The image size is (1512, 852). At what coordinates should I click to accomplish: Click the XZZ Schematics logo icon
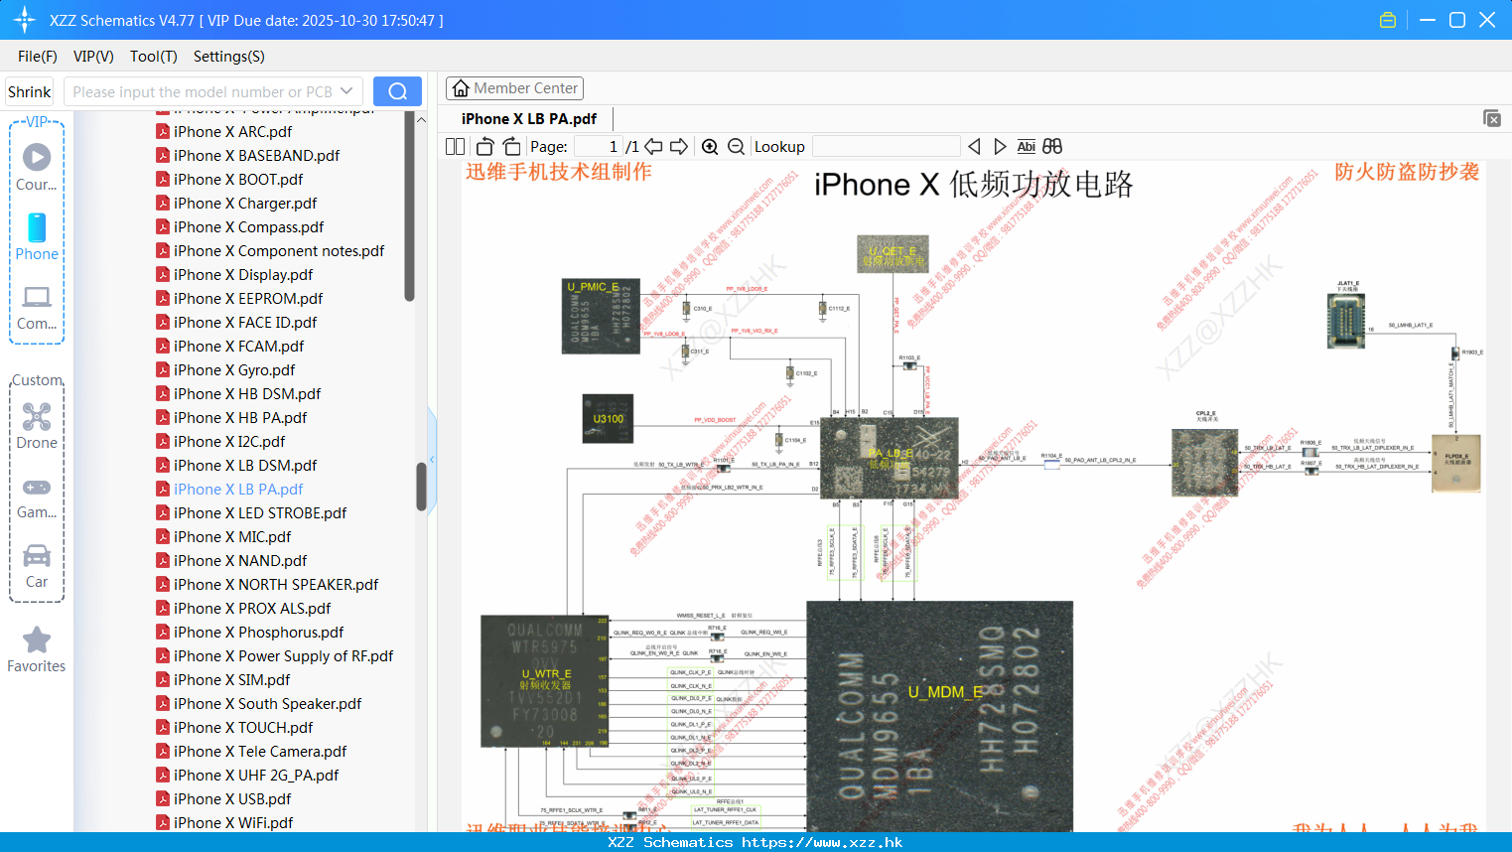click(25, 20)
